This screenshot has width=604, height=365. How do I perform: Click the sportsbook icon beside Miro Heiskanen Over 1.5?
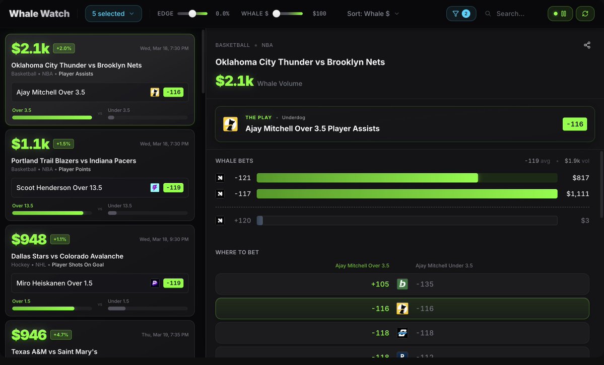tap(155, 283)
